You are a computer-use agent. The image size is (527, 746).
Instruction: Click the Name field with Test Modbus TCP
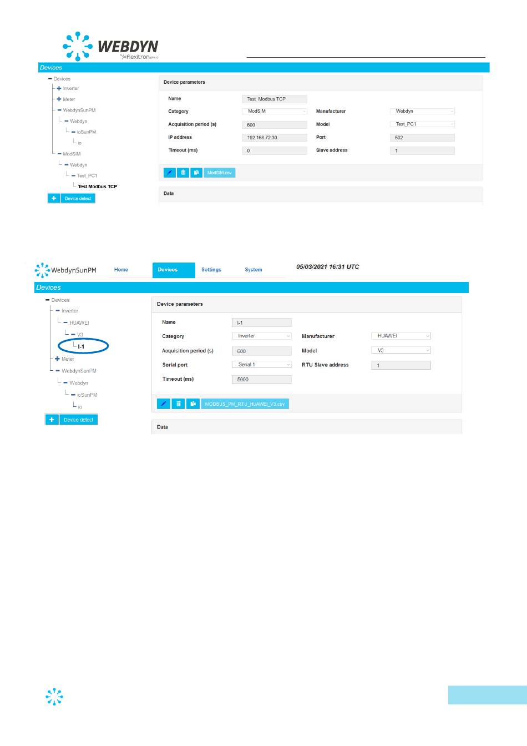(x=275, y=99)
